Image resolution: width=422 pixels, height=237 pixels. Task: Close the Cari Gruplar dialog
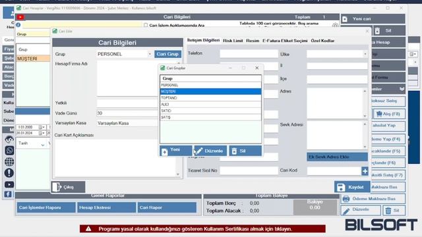256,68
